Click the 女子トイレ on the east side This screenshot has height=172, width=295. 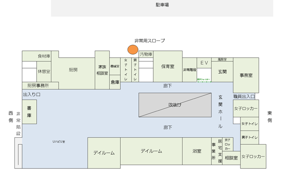[250, 124]
